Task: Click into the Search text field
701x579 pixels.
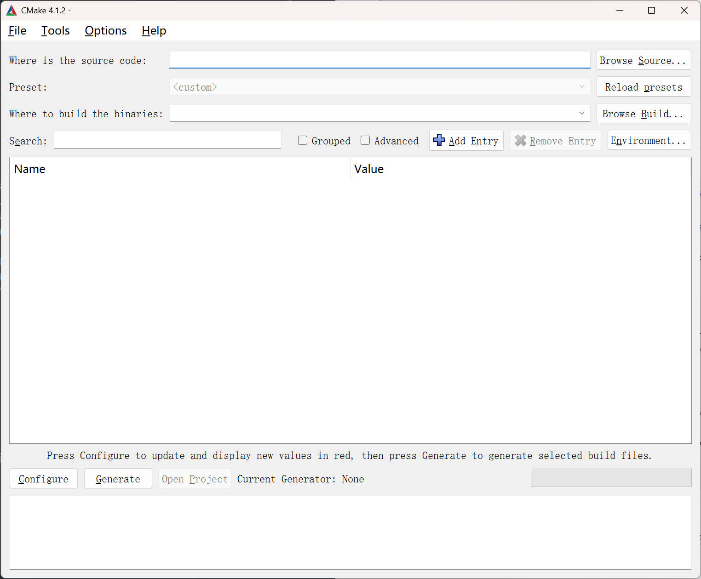Action: 167,140
